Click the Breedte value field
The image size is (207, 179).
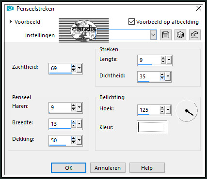pyautogui.click(x=60, y=124)
